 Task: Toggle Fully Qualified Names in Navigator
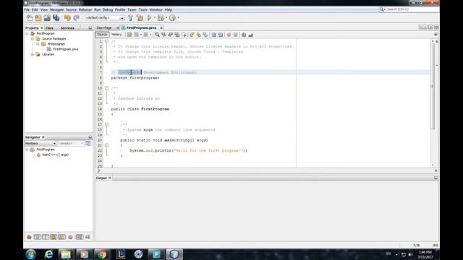[x=70, y=237]
